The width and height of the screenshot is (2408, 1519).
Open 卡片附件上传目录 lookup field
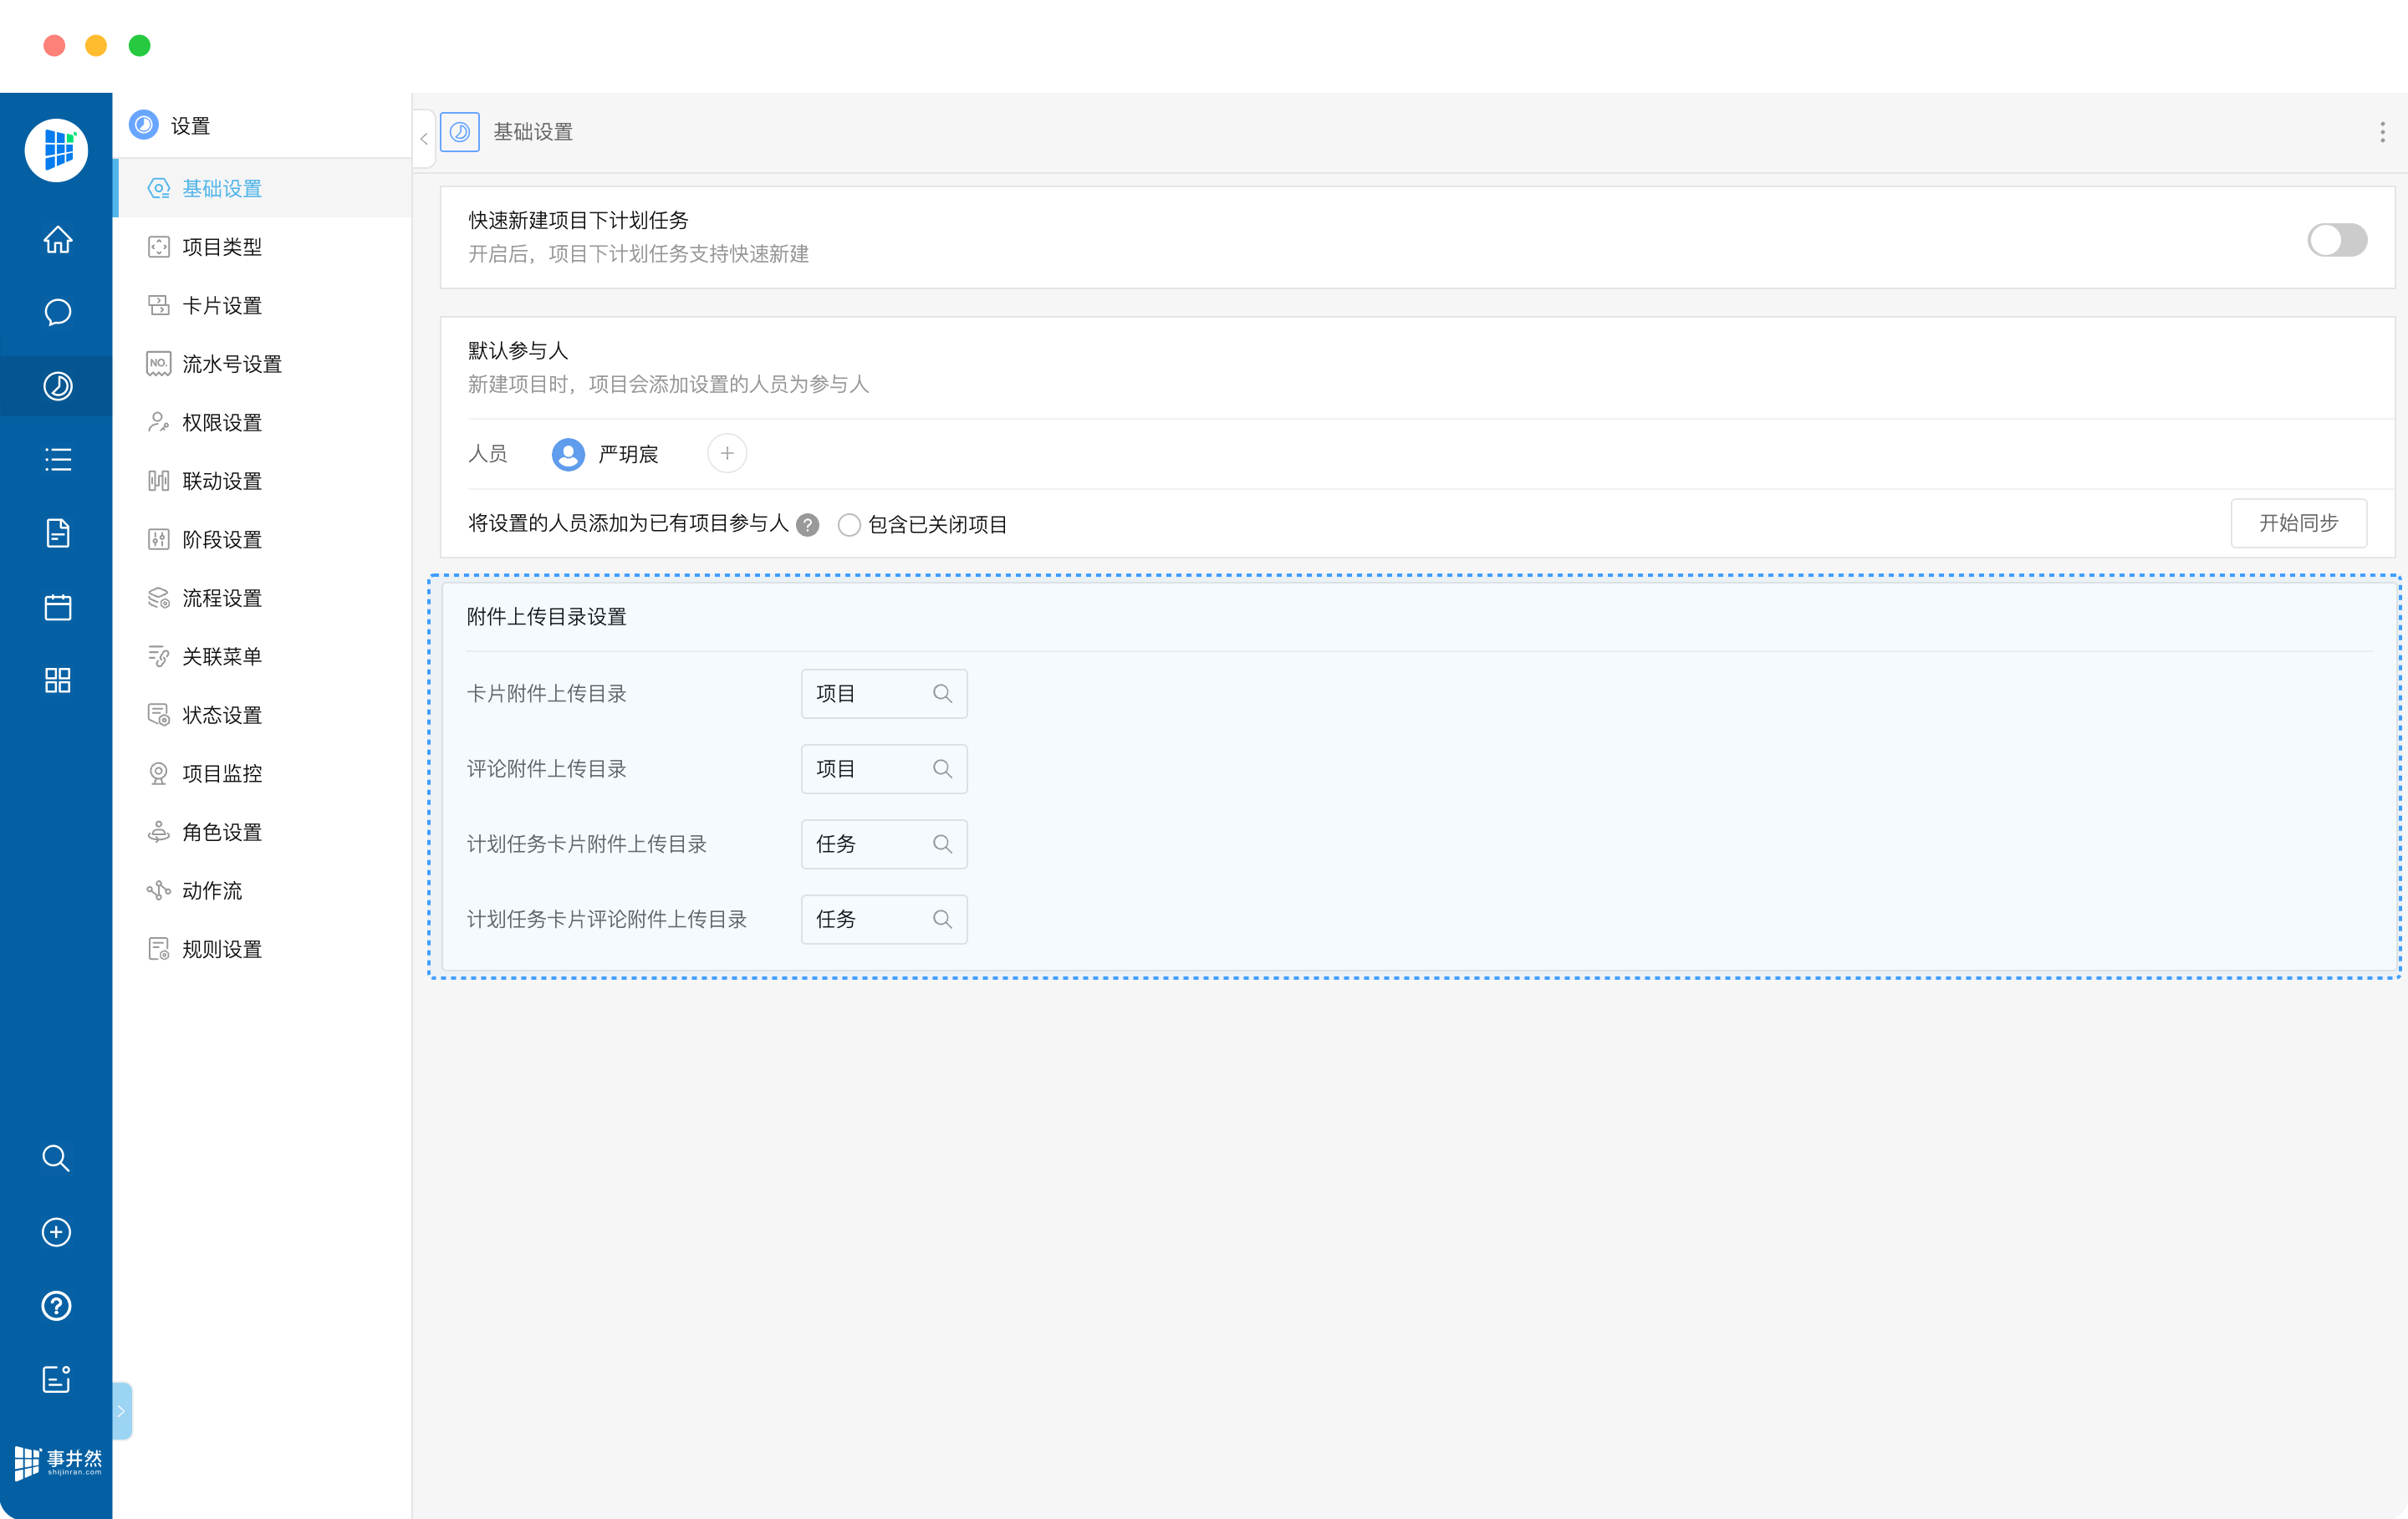tap(883, 694)
